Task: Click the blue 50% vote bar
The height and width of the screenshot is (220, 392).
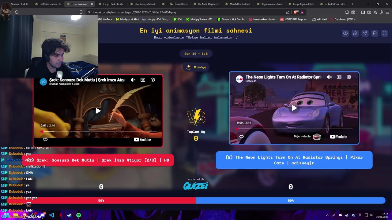Action: coord(291,200)
